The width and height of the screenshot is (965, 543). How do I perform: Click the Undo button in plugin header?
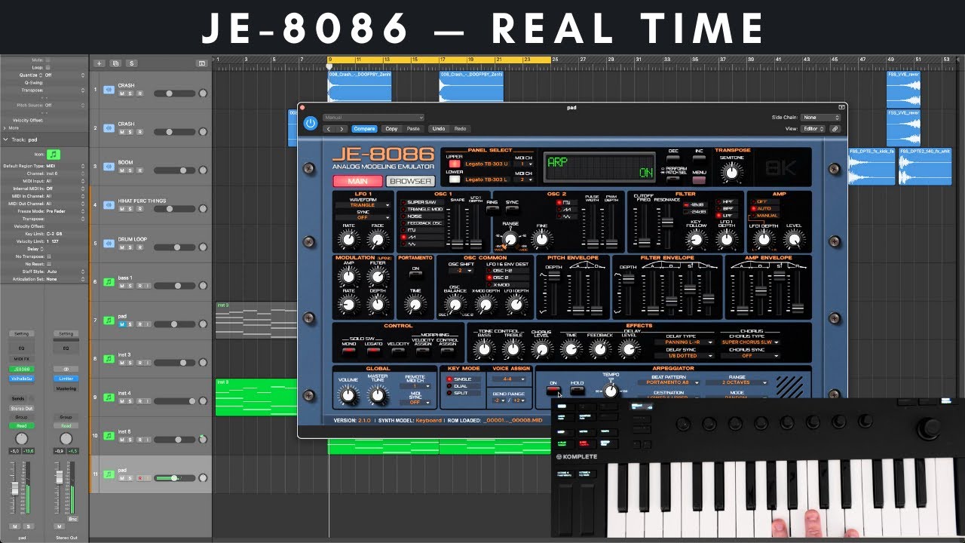point(439,129)
